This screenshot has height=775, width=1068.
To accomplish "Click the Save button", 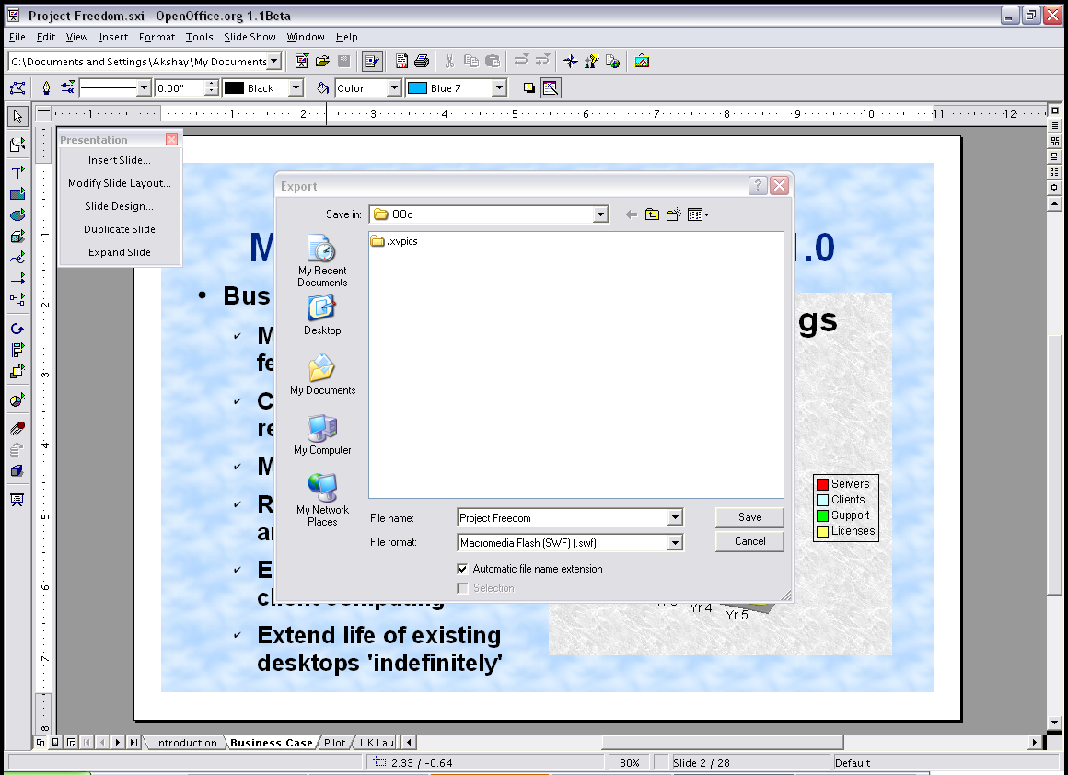I will click(x=749, y=517).
